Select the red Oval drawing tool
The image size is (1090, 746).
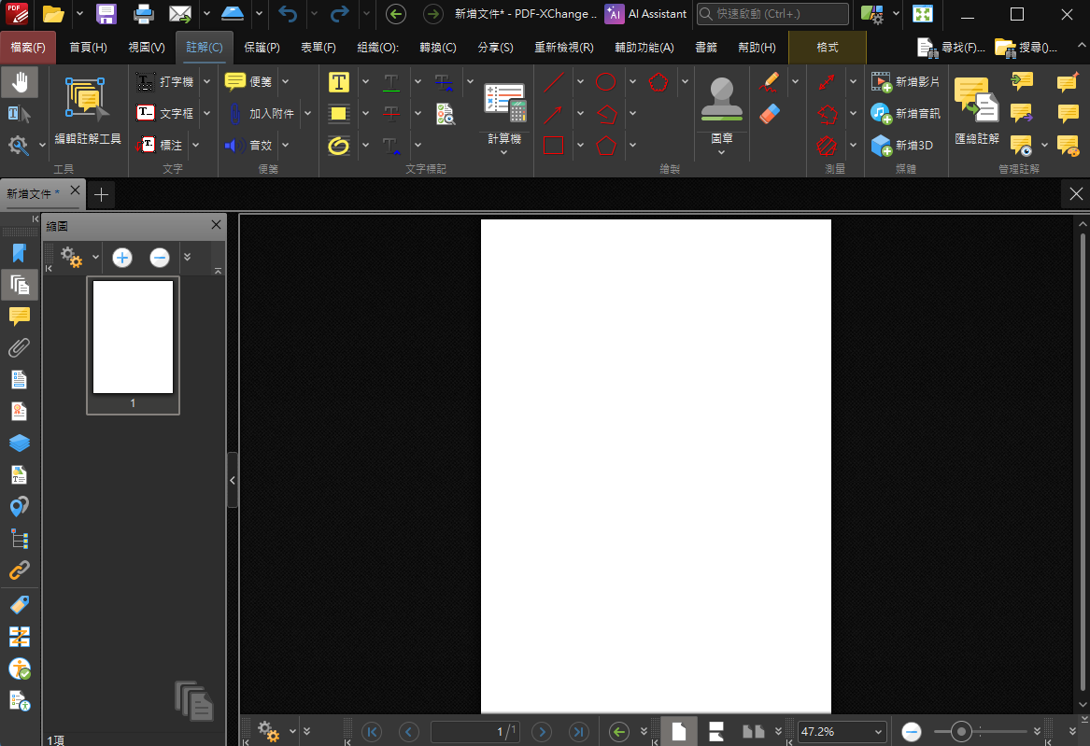[x=606, y=82]
